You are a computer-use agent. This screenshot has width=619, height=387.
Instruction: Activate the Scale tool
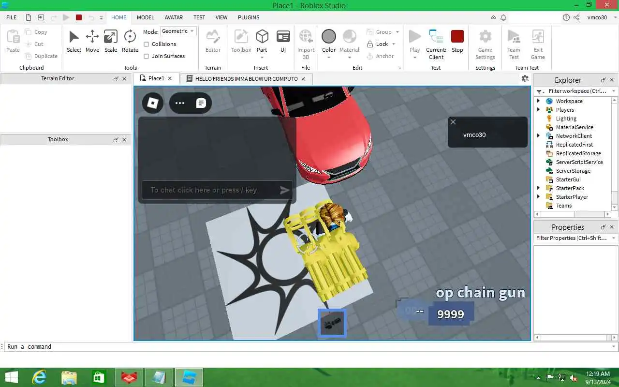pos(111,41)
